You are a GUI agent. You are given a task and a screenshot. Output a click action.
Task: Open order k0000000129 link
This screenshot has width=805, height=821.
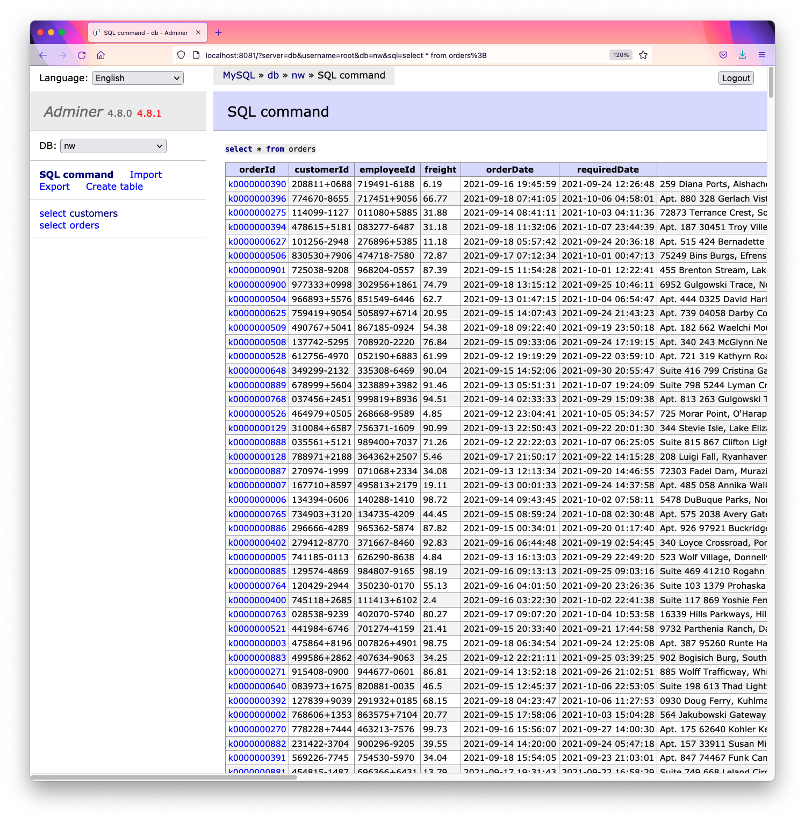tap(257, 428)
